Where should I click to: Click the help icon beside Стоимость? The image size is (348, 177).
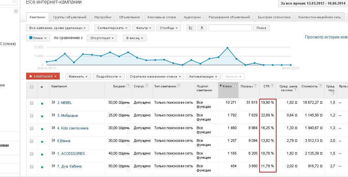click(320, 86)
